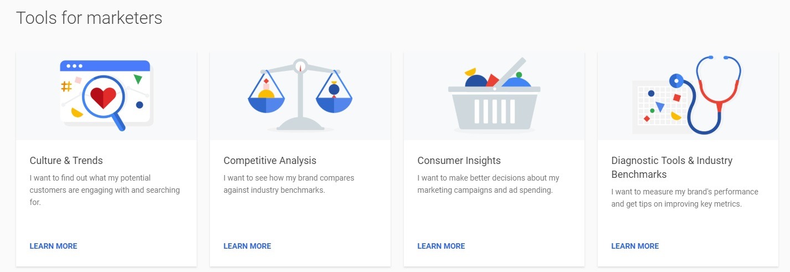Click the balance scale illustration

(x=300, y=94)
